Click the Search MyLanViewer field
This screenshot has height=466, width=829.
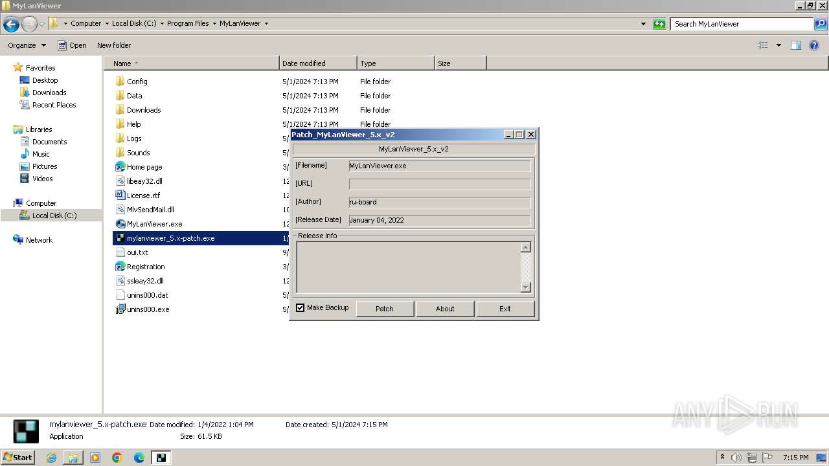742,24
